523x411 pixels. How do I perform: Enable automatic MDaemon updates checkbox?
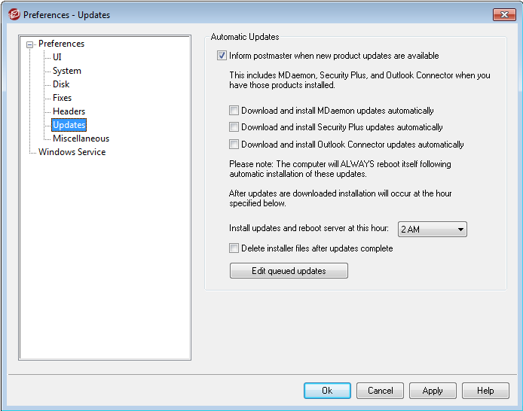click(234, 111)
